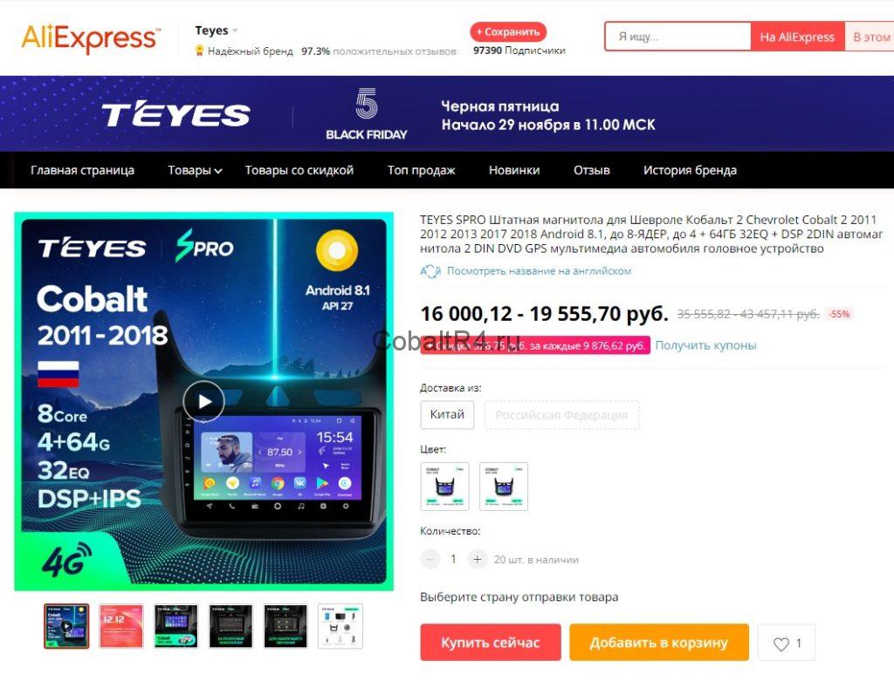Click Получить купоны link
Image resolution: width=894 pixels, height=681 pixels.
click(x=705, y=345)
